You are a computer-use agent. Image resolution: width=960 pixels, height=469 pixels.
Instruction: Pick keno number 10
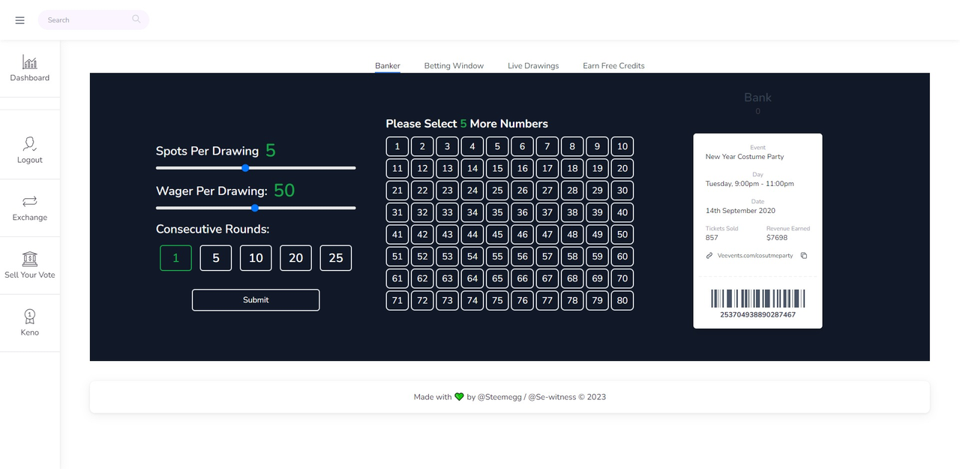[622, 146]
